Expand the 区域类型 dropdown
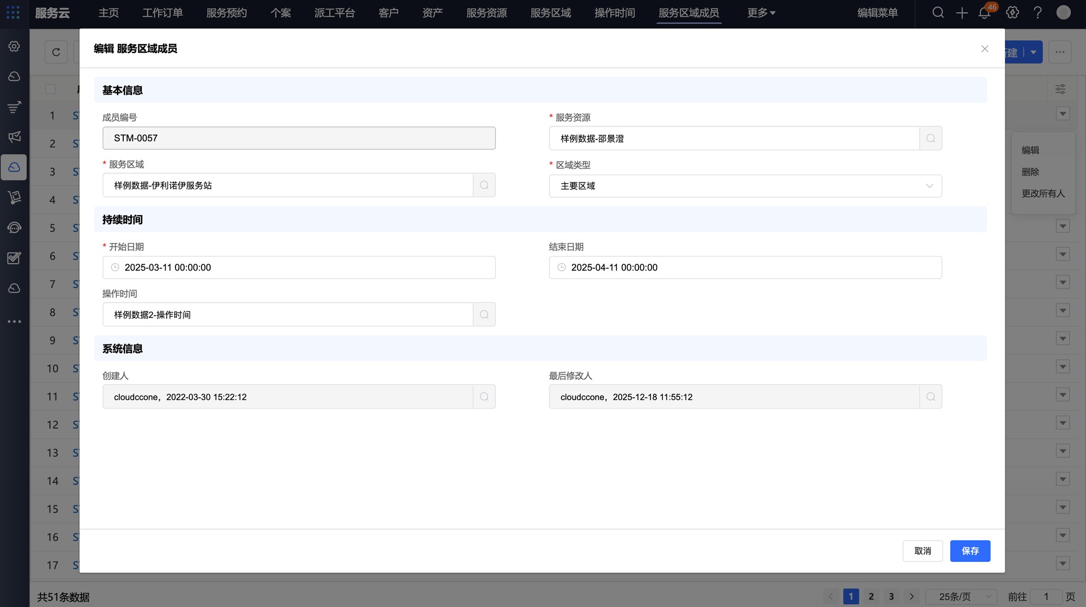This screenshot has width=1086, height=607. click(745, 186)
